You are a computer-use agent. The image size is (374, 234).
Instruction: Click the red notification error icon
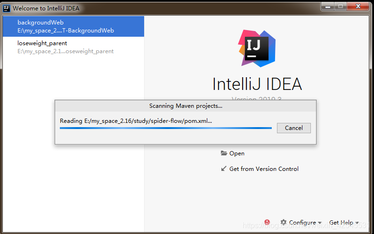tap(267, 222)
